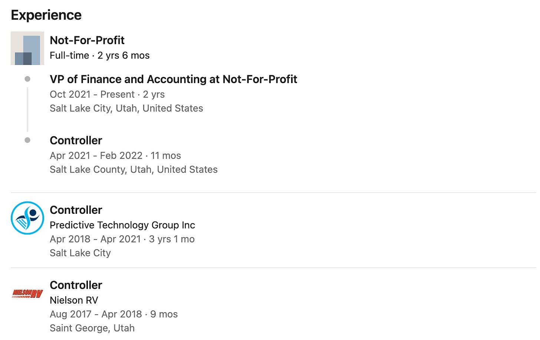The image size is (540, 340).
Task: Open the Predictive Technology Group logo
Action: coord(27,218)
